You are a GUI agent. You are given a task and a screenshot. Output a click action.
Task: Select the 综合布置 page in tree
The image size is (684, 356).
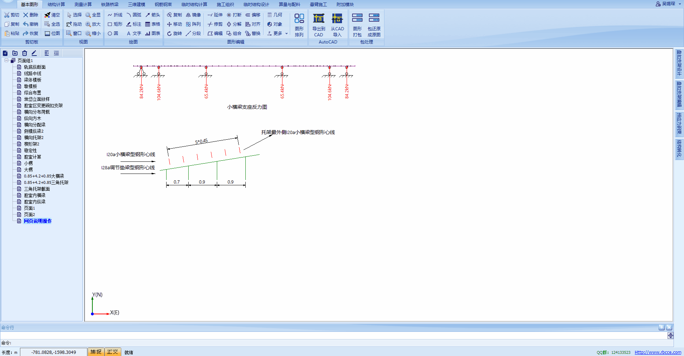[x=32, y=93]
